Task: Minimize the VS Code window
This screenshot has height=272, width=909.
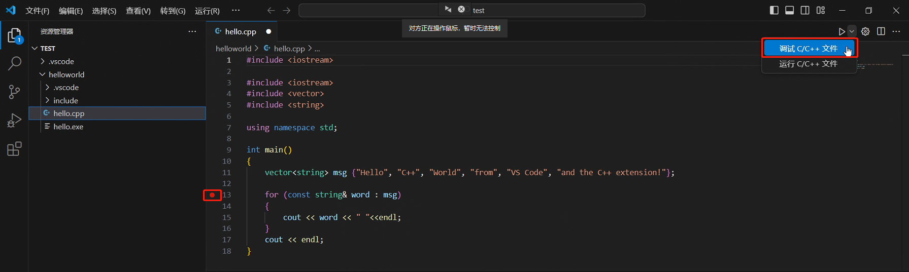Action: (843, 10)
